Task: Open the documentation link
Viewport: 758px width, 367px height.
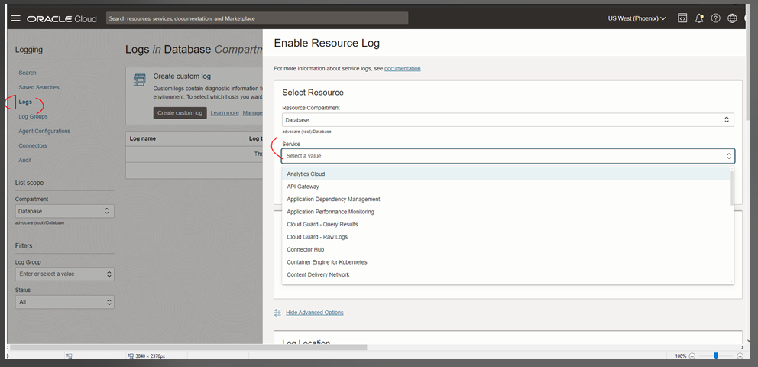Action: pyautogui.click(x=402, y=69)
